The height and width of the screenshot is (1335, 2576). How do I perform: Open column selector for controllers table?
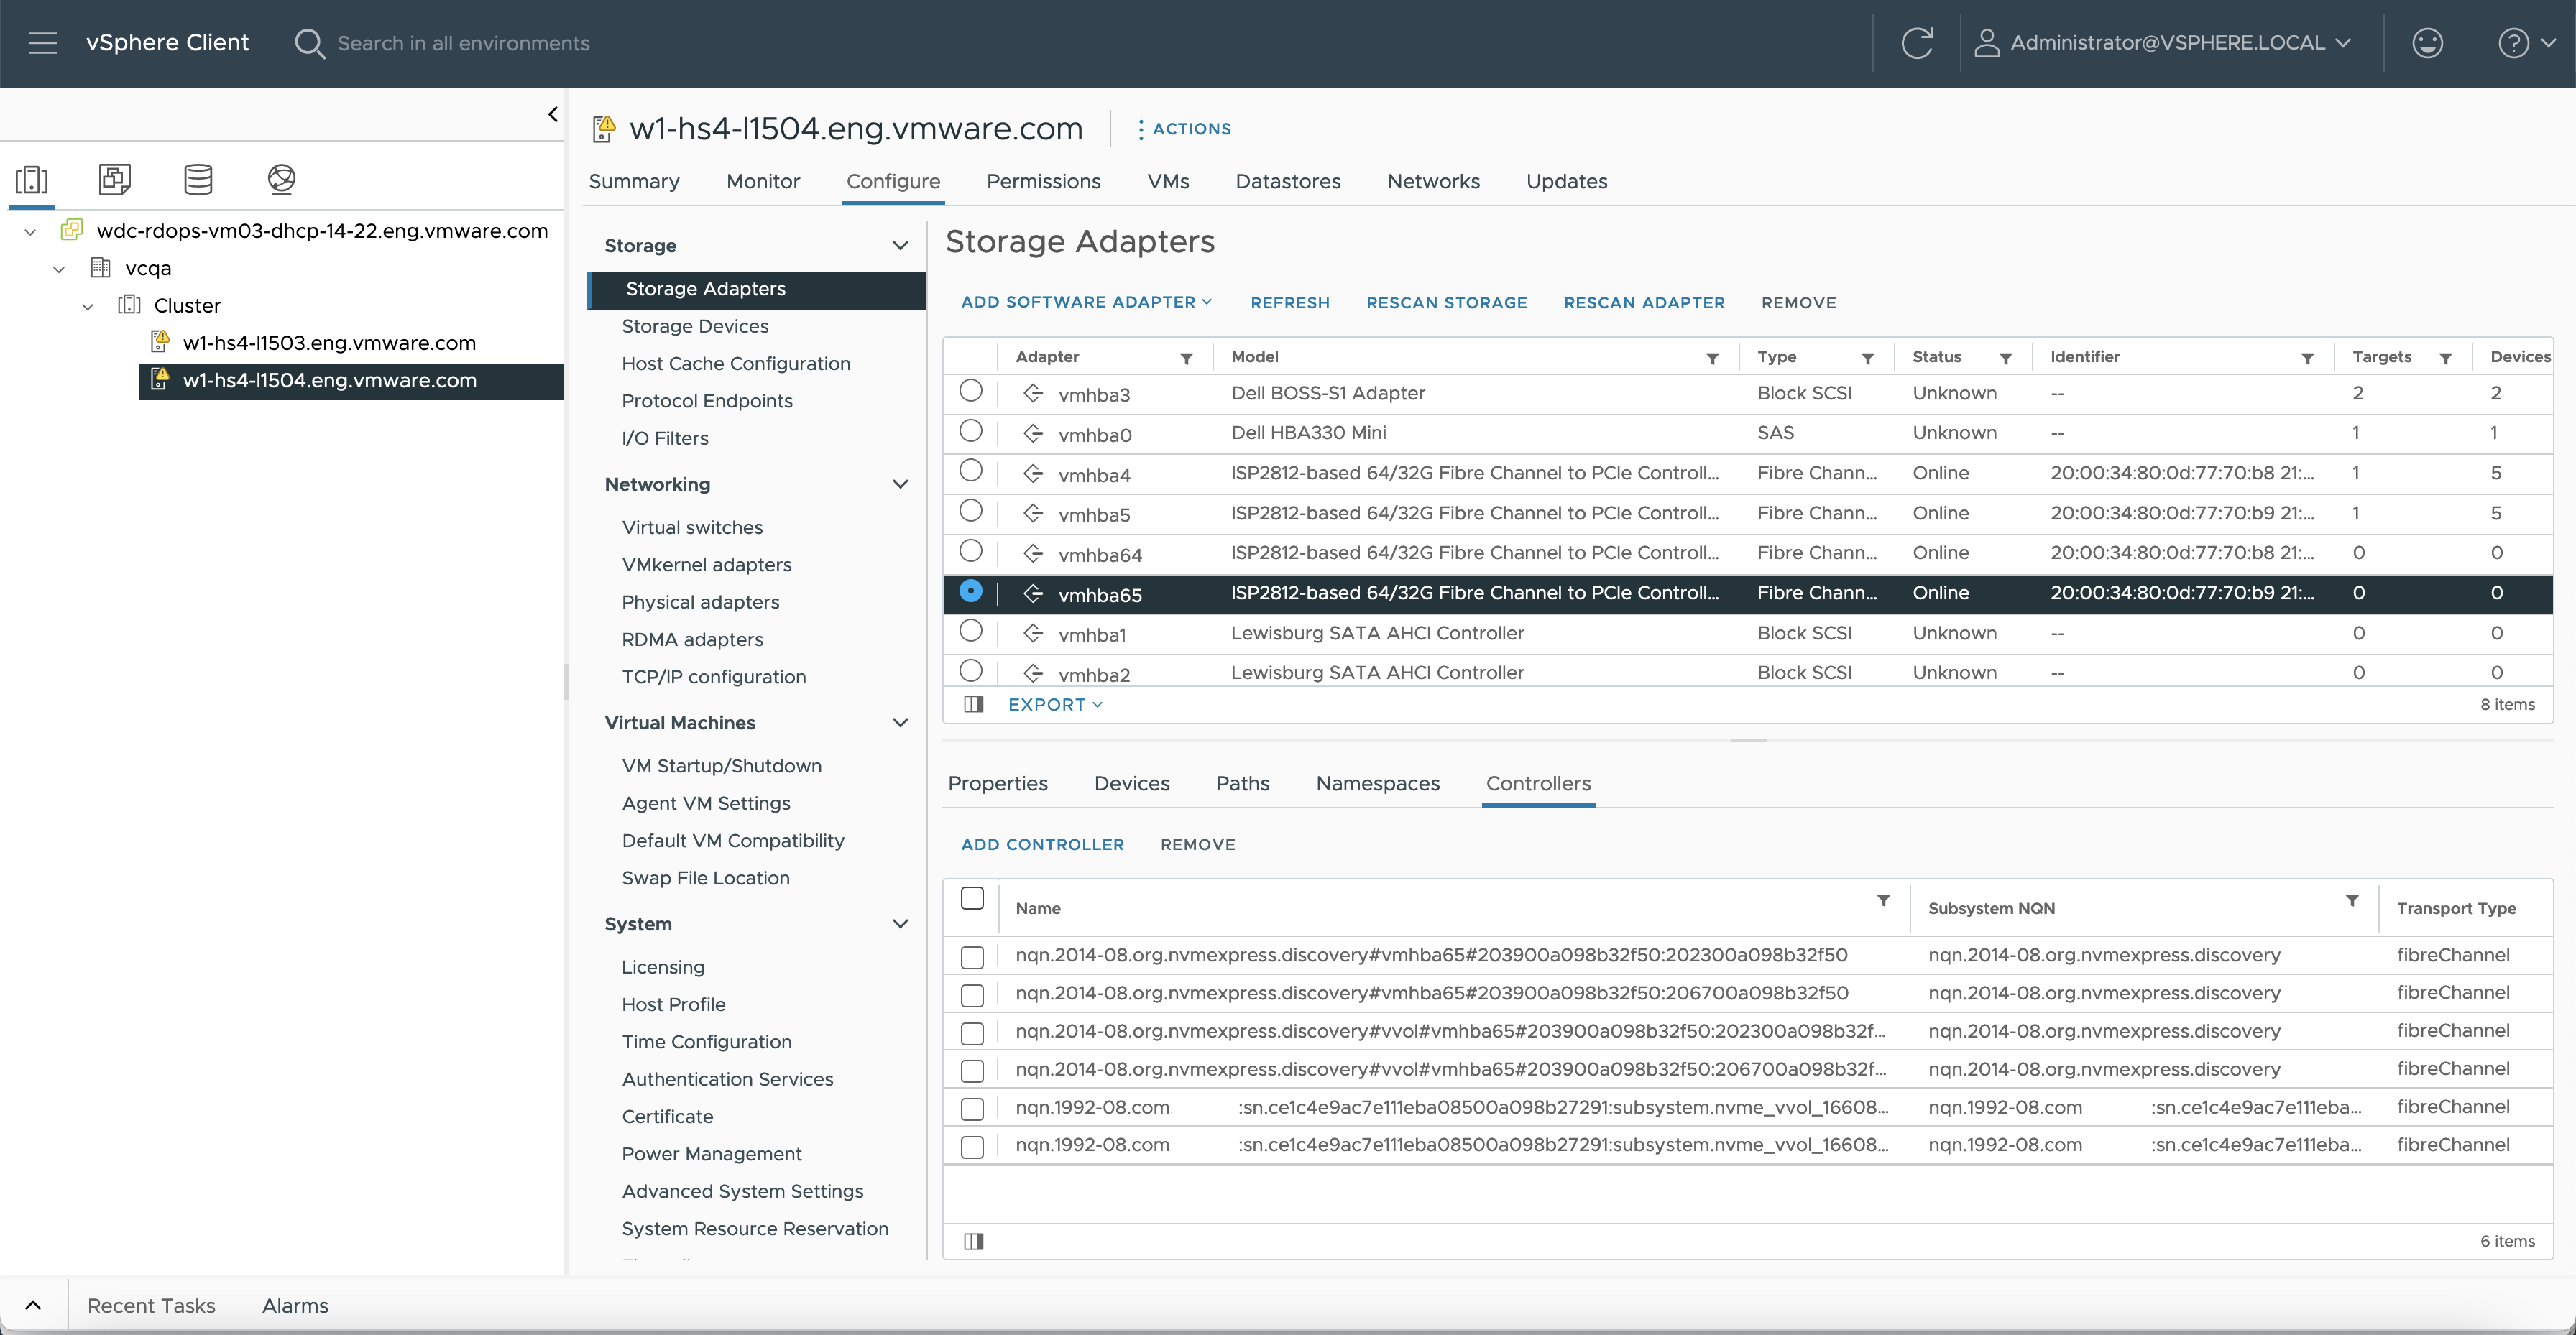[x=973, y=1241]
